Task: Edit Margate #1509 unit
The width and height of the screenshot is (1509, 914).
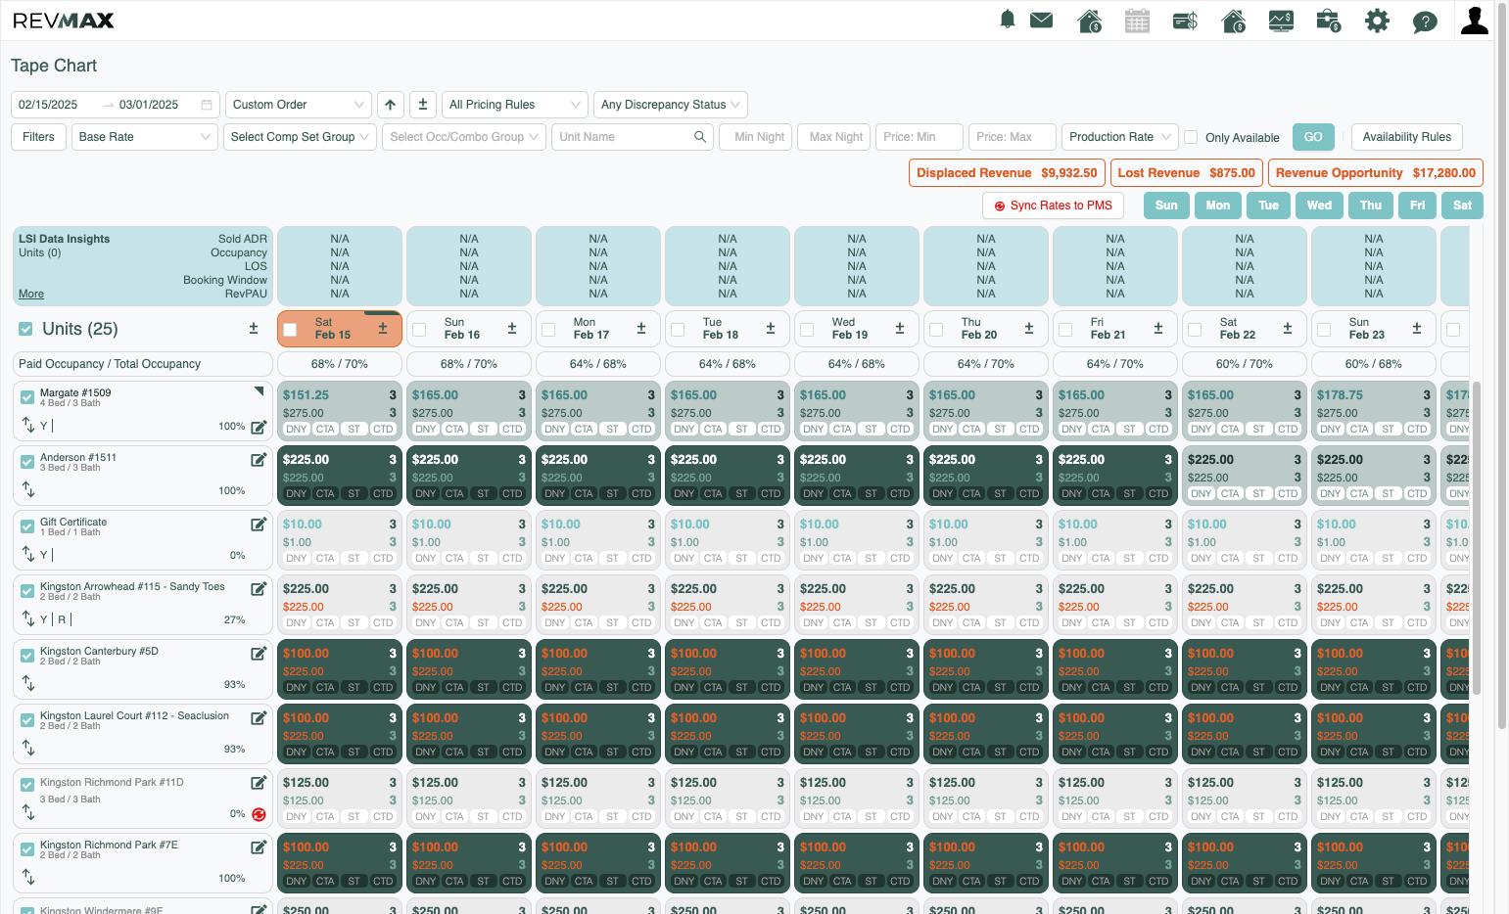Action: tap(259, 427)
